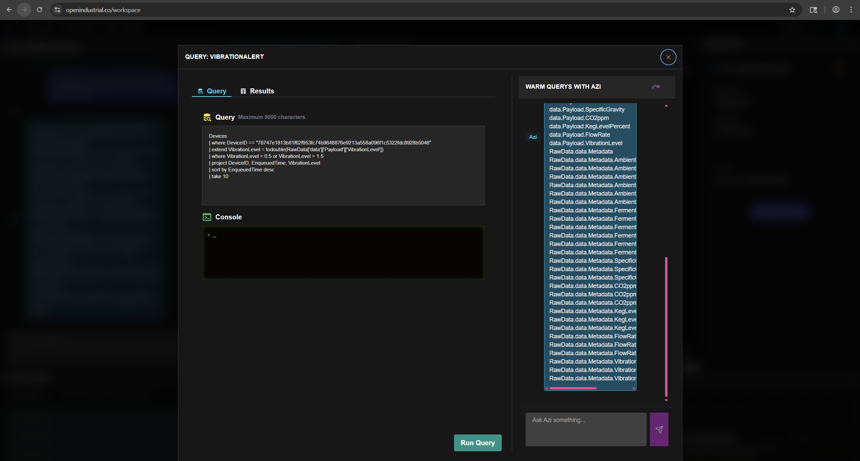Click the chat scroll-down arrow

pos(666,400)
